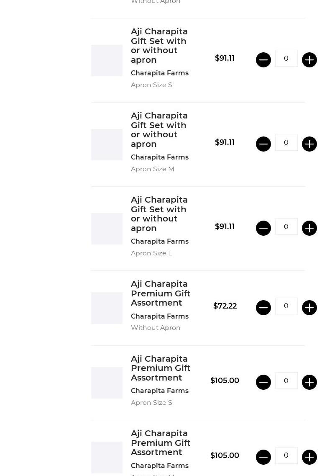Increase quantity for Gift Set Apron Size S
The image size is (322, 476).
pyautogui.click(x=309, y=60)
